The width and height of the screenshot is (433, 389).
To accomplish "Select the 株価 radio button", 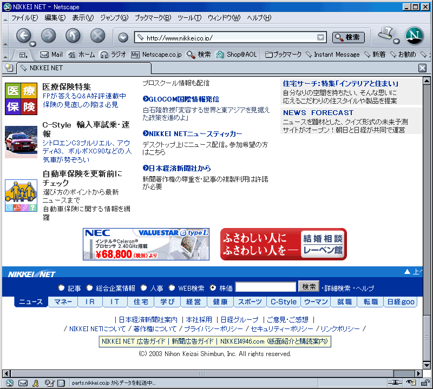I will click(213, 288).
